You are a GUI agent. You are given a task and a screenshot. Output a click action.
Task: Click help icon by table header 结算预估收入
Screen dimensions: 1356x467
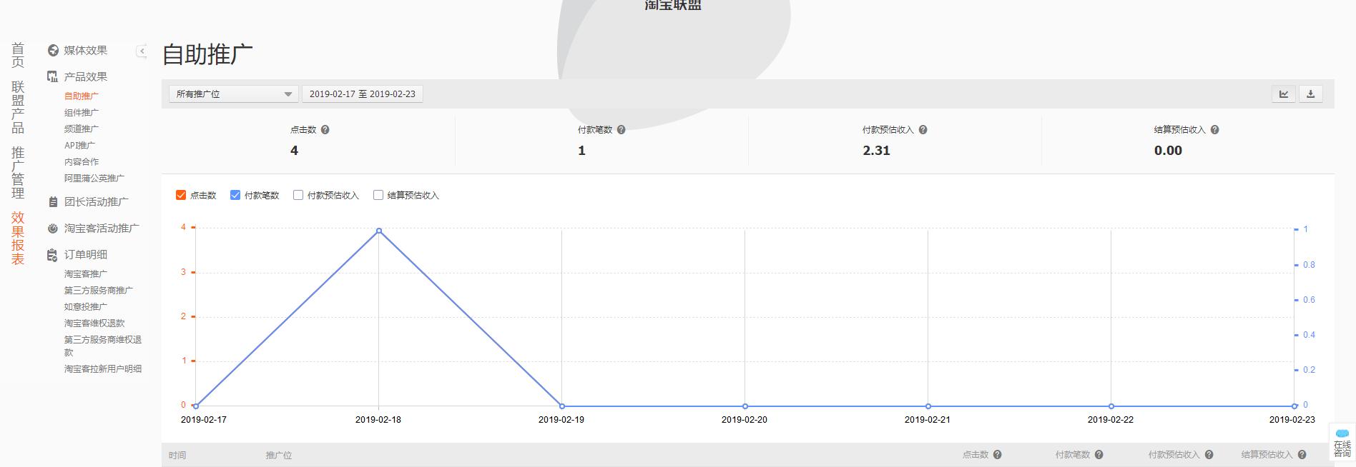pos(1302,455)
